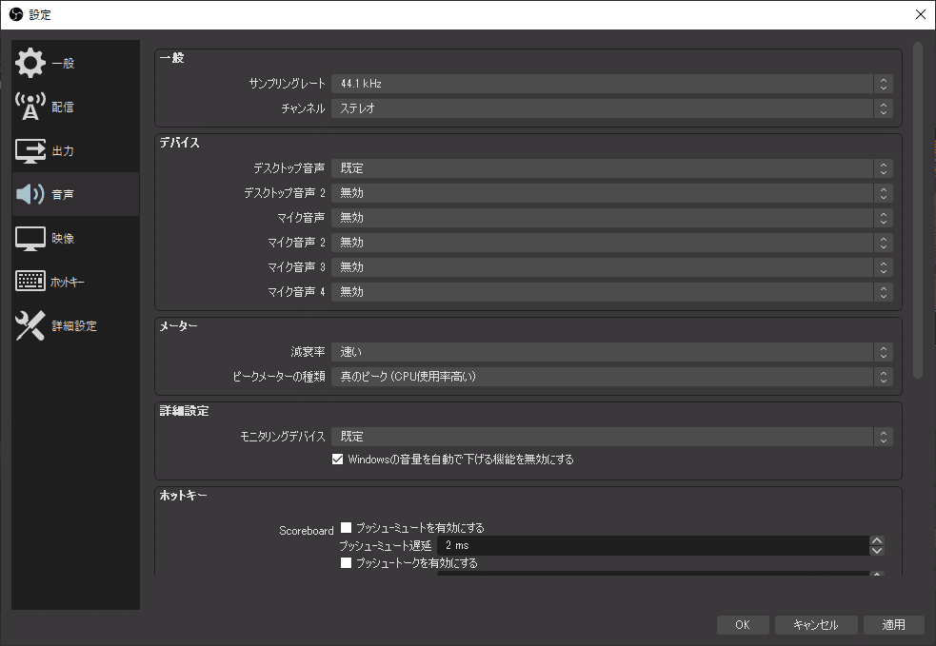Image resolution: width=936 pixels, height=646 pixels.
Task: Enable プッシュトークを有効にする for Scoreboard
Action: tap(347, 563)
